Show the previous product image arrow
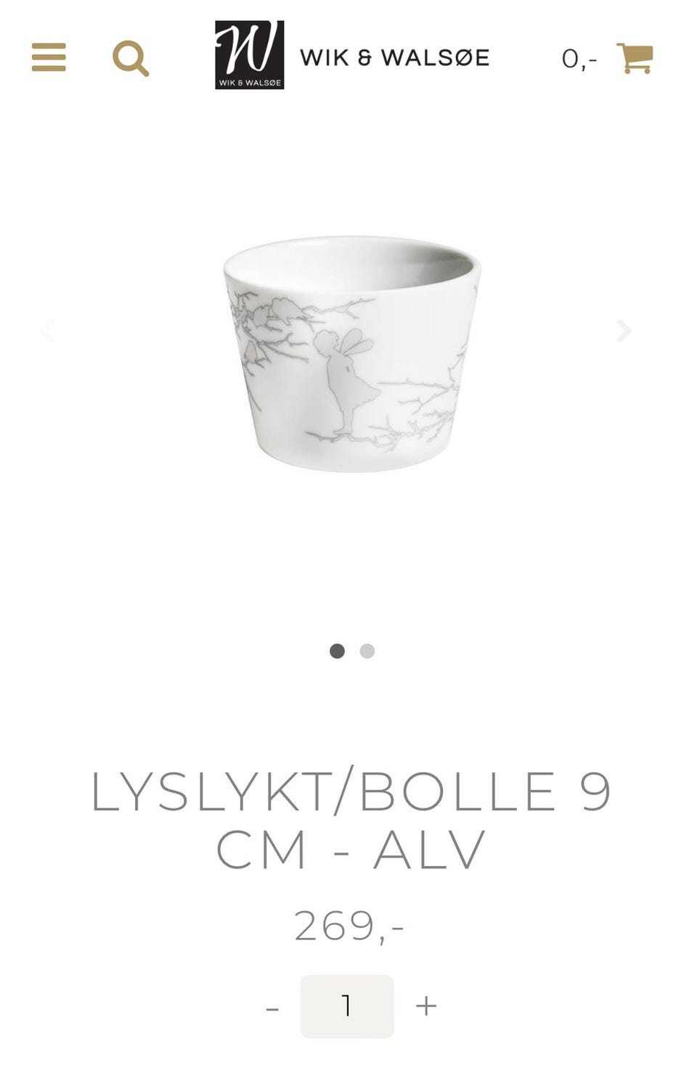Image resolution: width=697 pixels, height=1086 pixels. tap(49, 331)
